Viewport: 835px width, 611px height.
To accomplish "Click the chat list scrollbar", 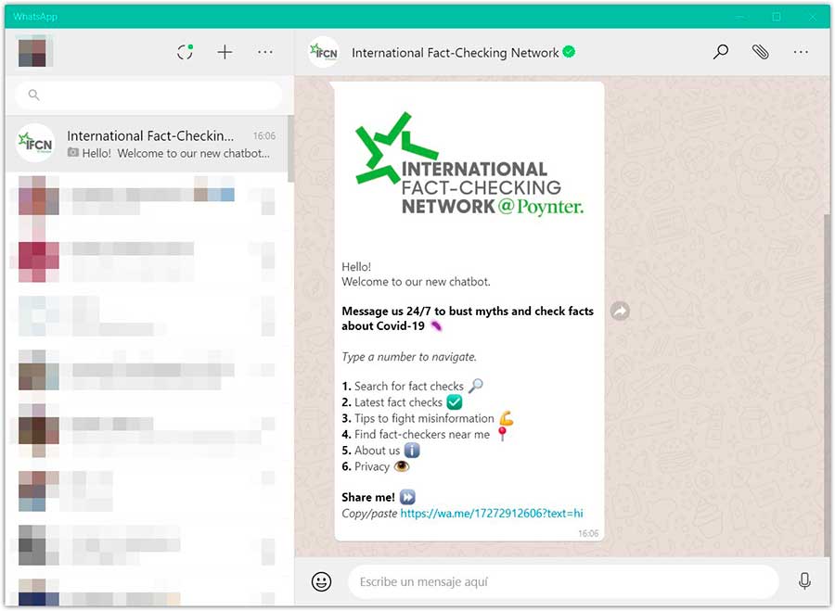I will click(x=290, y=149).
